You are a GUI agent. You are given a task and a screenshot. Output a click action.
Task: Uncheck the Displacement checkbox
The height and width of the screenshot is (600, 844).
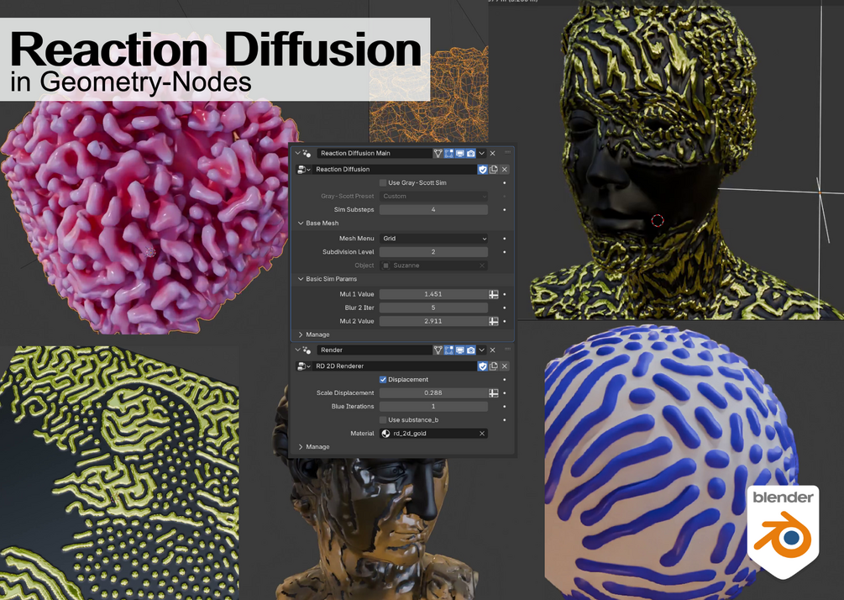383,380
